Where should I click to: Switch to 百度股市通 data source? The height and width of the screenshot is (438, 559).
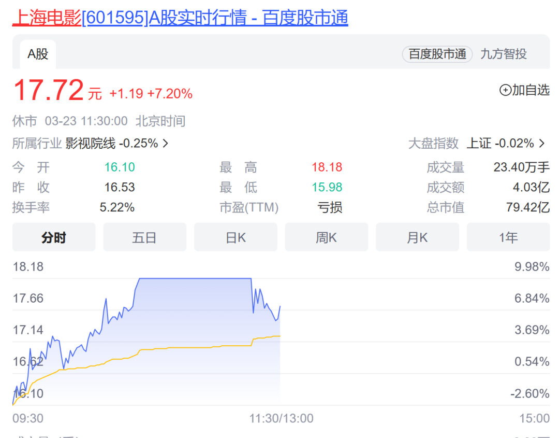tap(437, 54)
